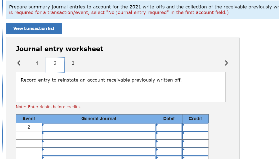Select journal entry tab 3
The width and height of the screenshot is (279, 159).
[x=73, y=63]
